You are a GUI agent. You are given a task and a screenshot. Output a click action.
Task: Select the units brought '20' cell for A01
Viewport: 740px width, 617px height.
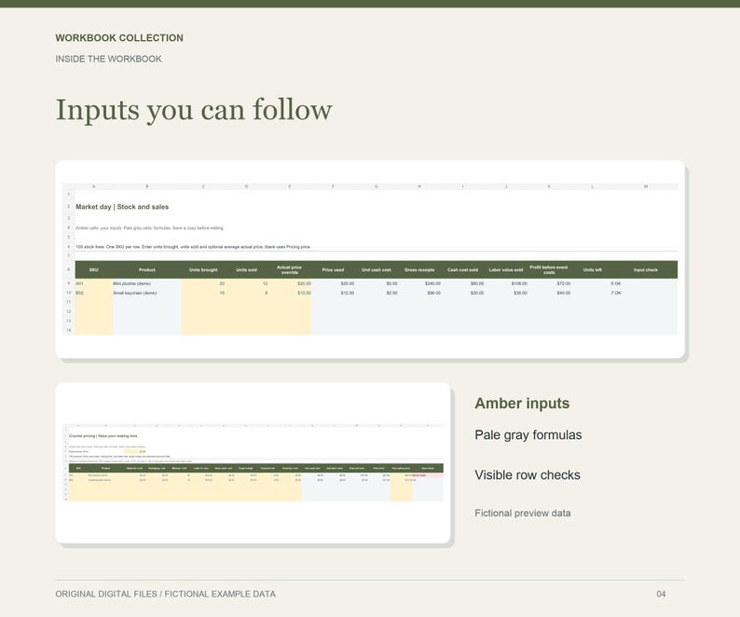click(x=203, y=283)
